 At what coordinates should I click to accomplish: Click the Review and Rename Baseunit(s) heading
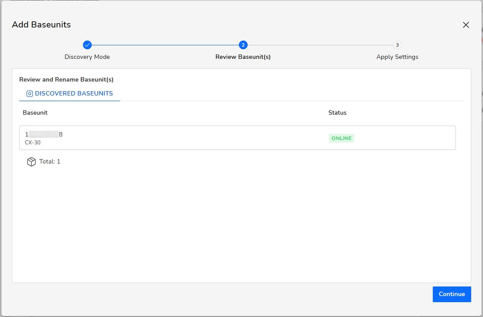[66, 80]
